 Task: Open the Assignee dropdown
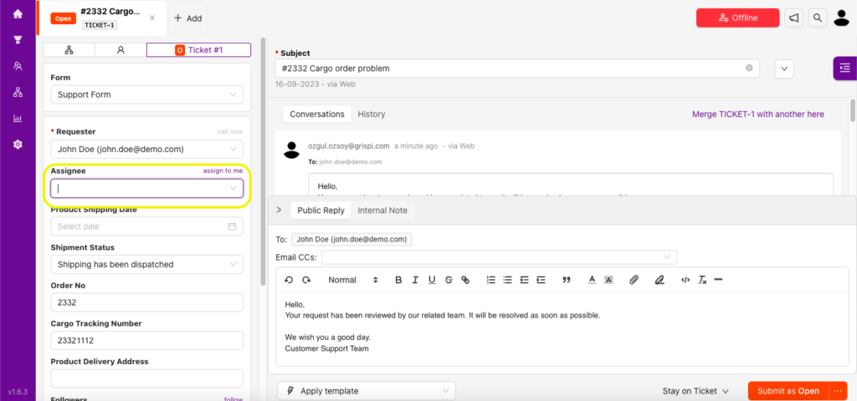(146, 188)
